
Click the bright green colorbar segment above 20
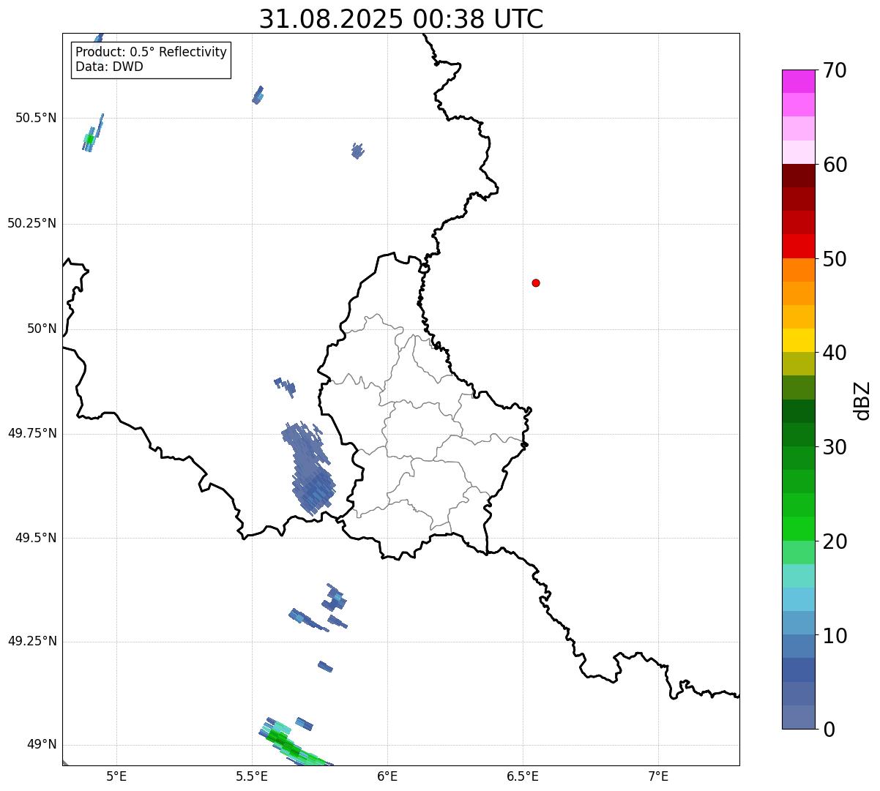coord(799,529)
